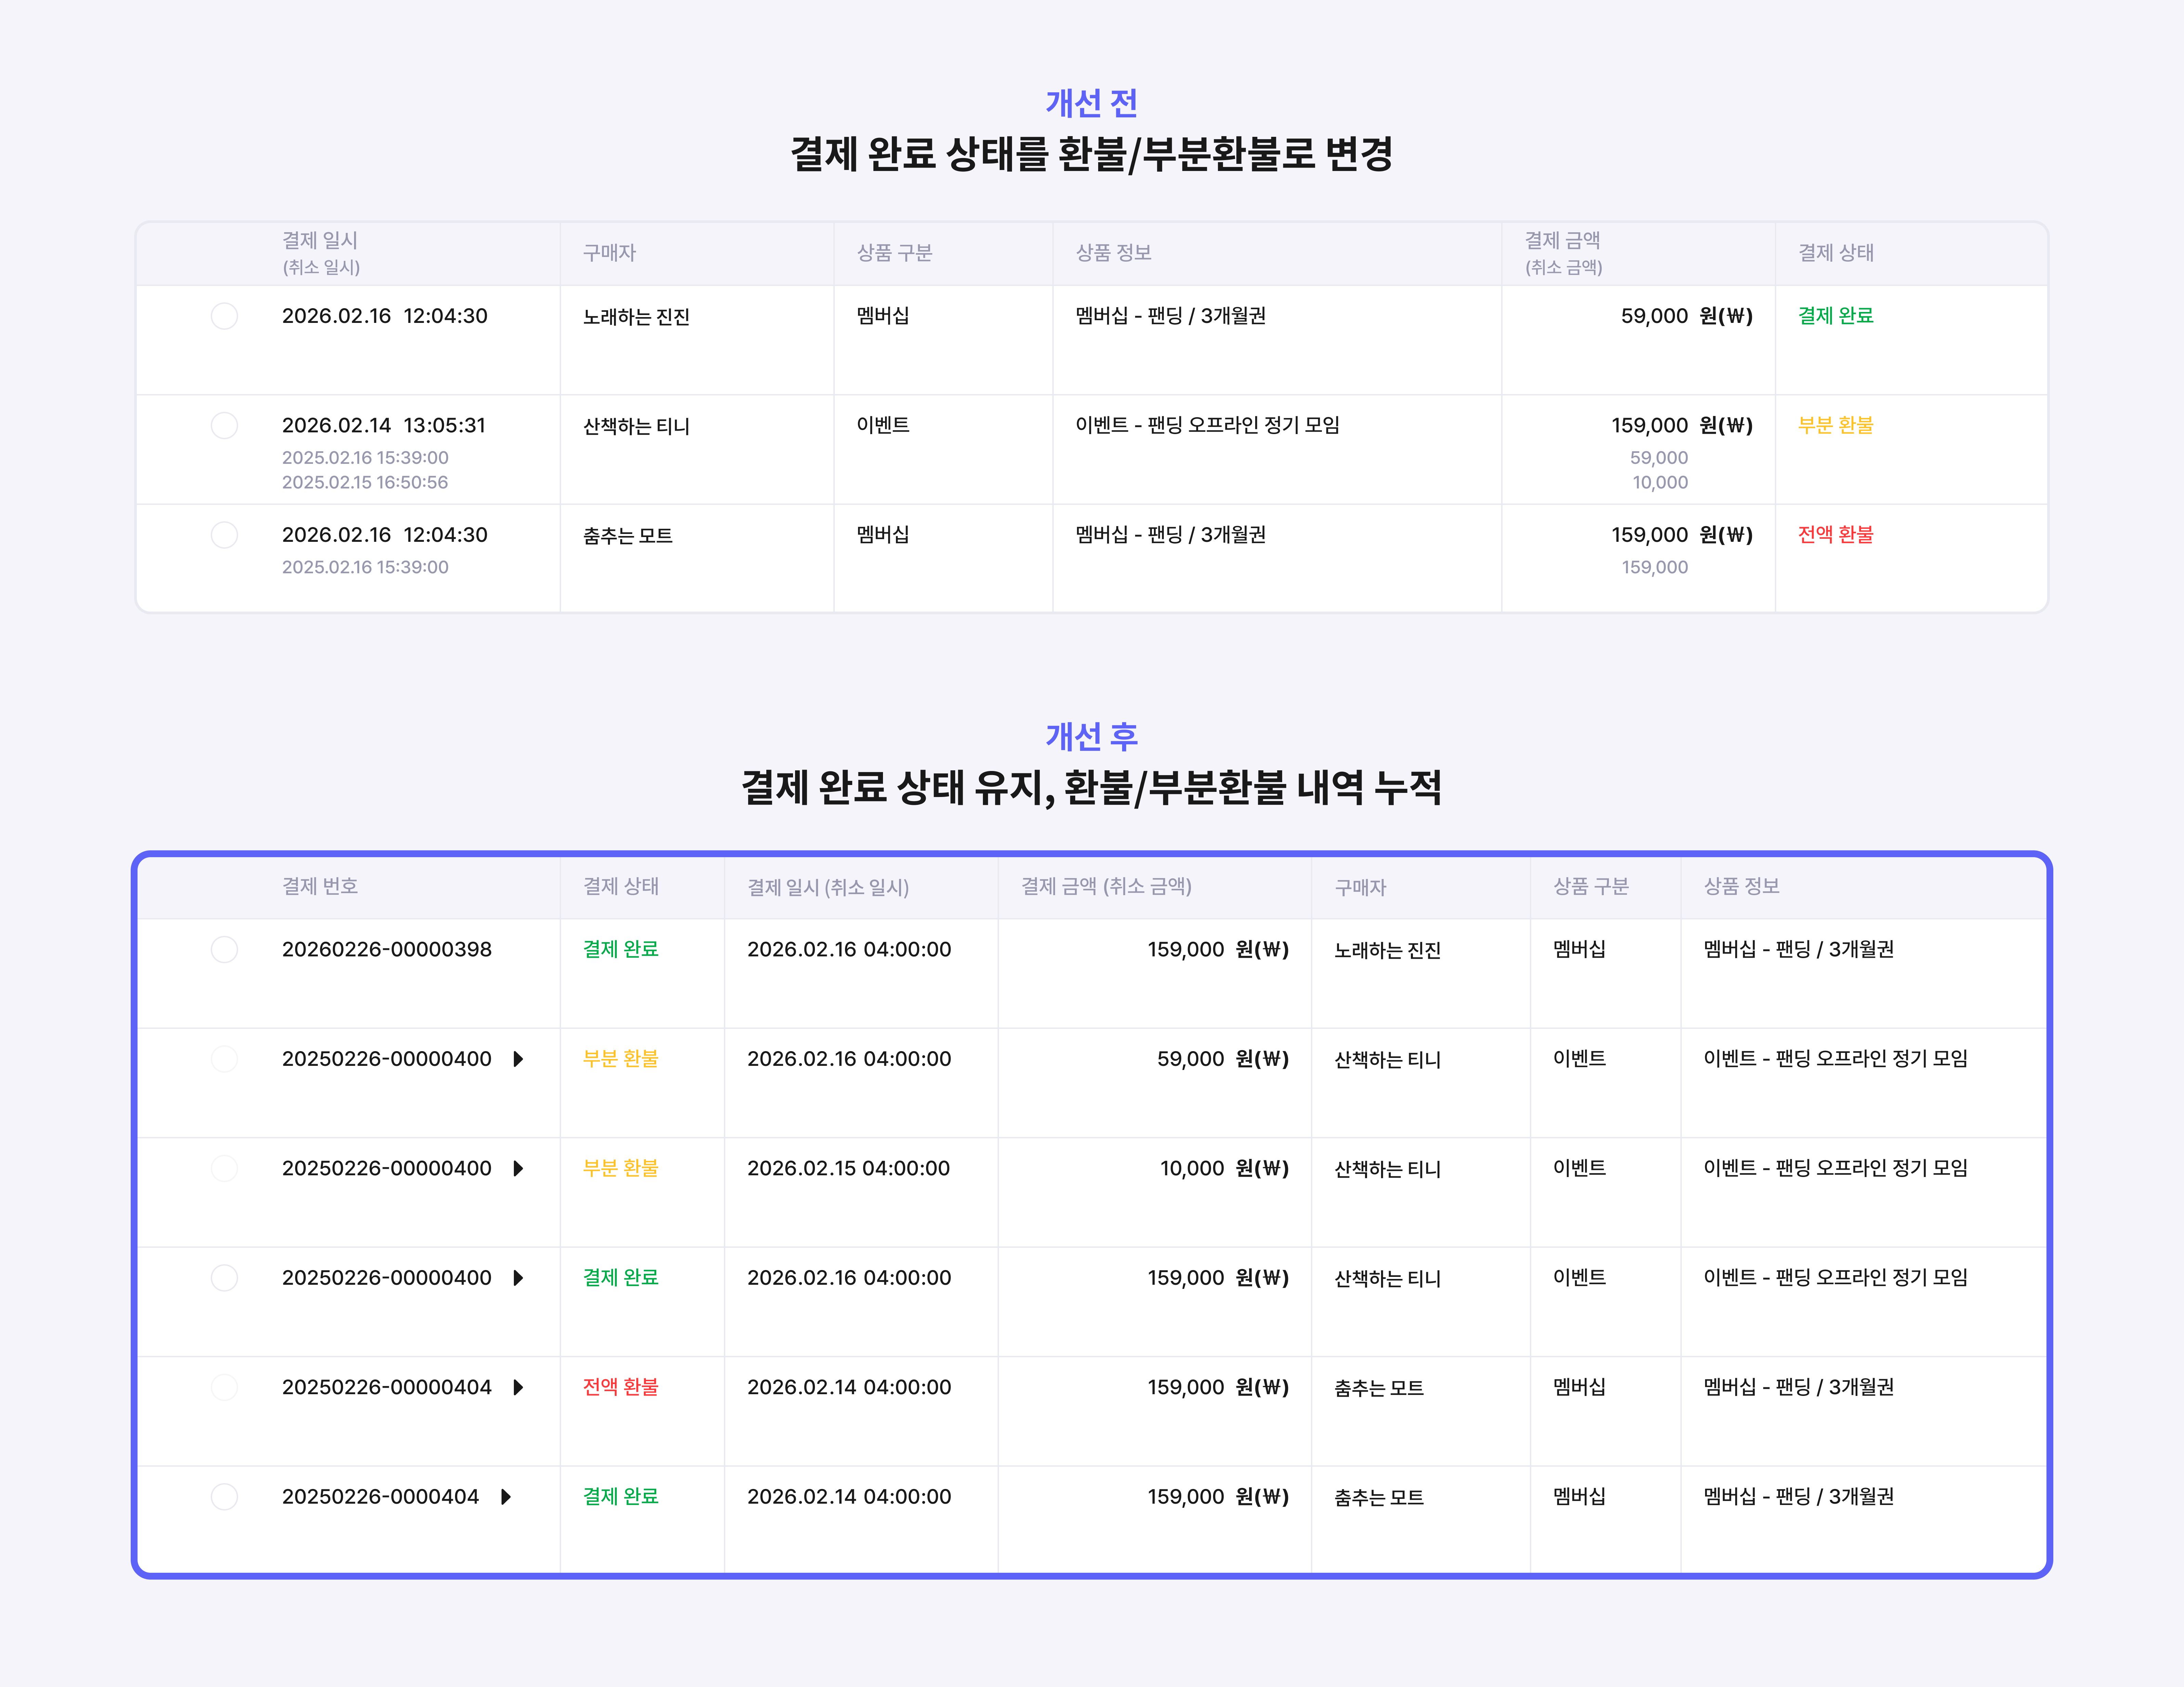
Task: Expand the 10,000 won partial refund row arrow
Action: 518,1168
